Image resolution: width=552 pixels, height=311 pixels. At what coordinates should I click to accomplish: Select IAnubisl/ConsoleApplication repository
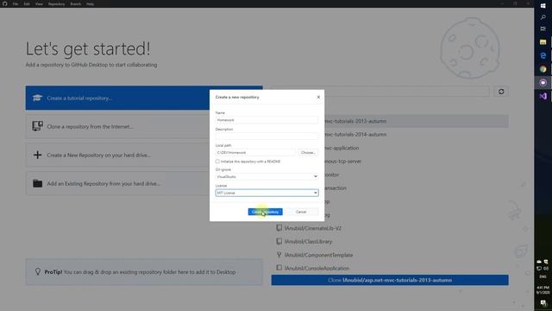390,268
